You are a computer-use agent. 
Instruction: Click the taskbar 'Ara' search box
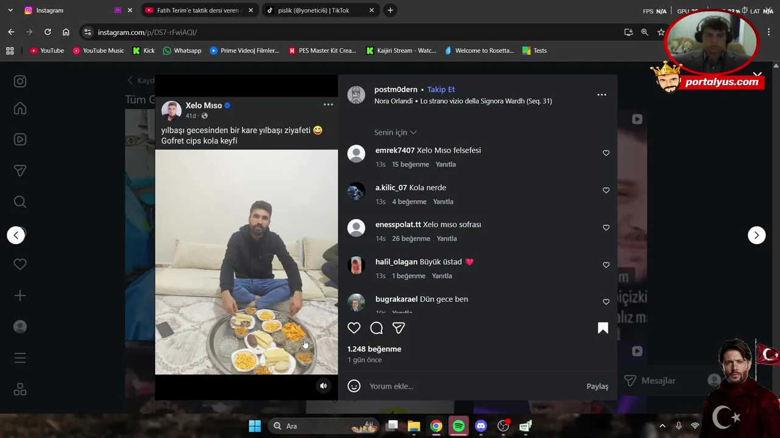(x=324, y=426)
